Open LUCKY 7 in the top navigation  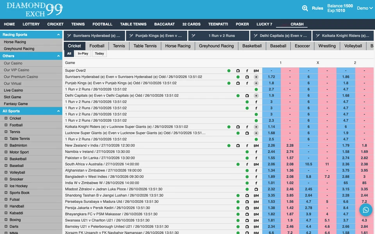[x=264, y=24]
